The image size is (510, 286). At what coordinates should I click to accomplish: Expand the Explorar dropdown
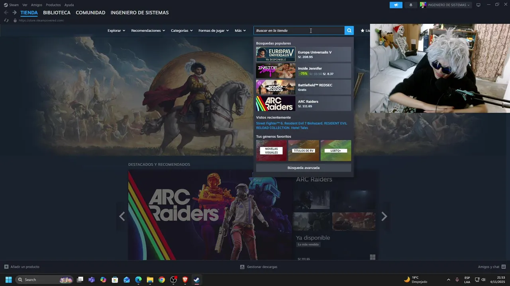click(116, 31)
